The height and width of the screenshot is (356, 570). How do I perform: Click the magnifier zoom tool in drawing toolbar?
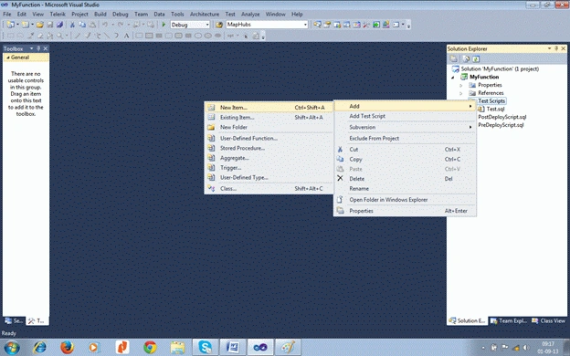point(59,36)
